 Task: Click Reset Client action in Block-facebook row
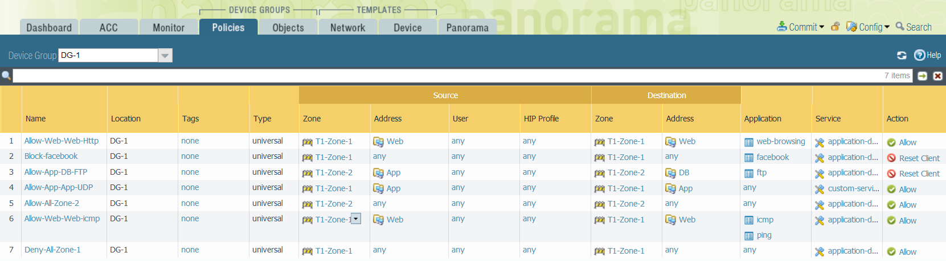[919, 158]
